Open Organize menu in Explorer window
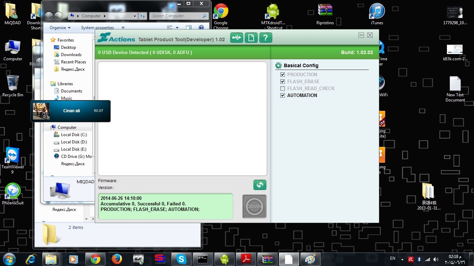This screenshot has width=474, height=266. [60, 28]
